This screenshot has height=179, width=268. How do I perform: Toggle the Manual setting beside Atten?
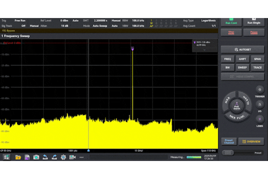pyautogui.click(x=34, y=26)
